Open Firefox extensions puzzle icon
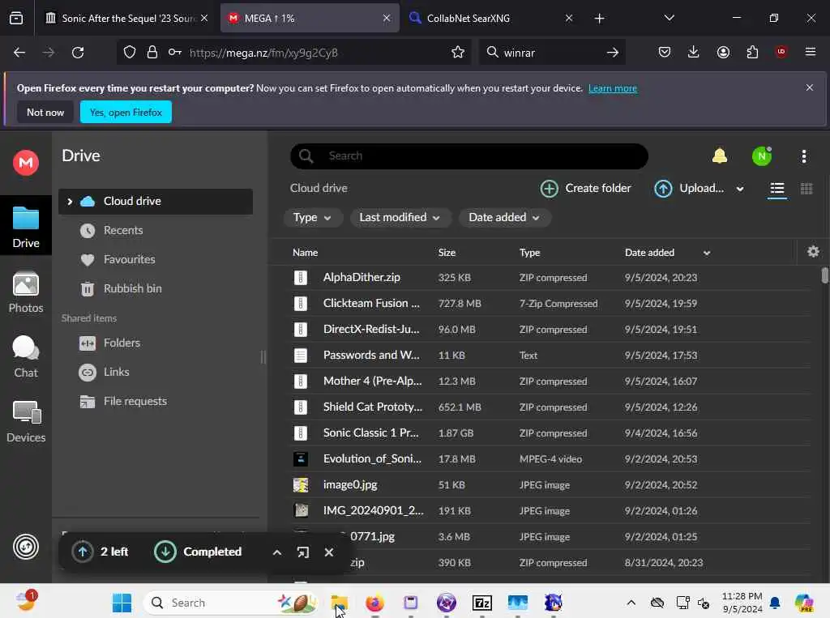This screenshot has height=618, width=830. [x=751, y=52]
